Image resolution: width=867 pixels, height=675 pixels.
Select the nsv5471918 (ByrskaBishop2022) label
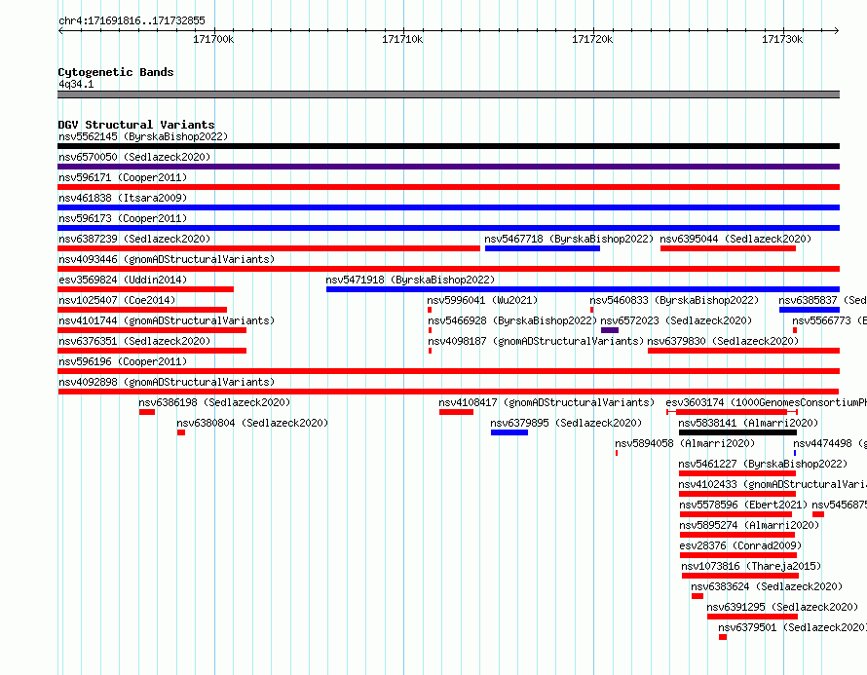(x=410, y=280)
